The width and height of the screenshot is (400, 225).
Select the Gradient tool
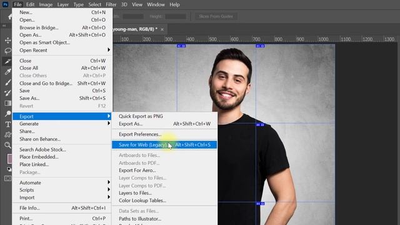click(x=8, y=103)
